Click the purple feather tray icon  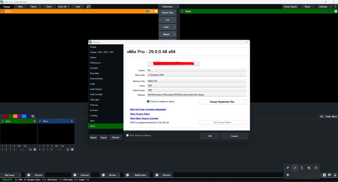pyautogui.click(x=295, y=168)
